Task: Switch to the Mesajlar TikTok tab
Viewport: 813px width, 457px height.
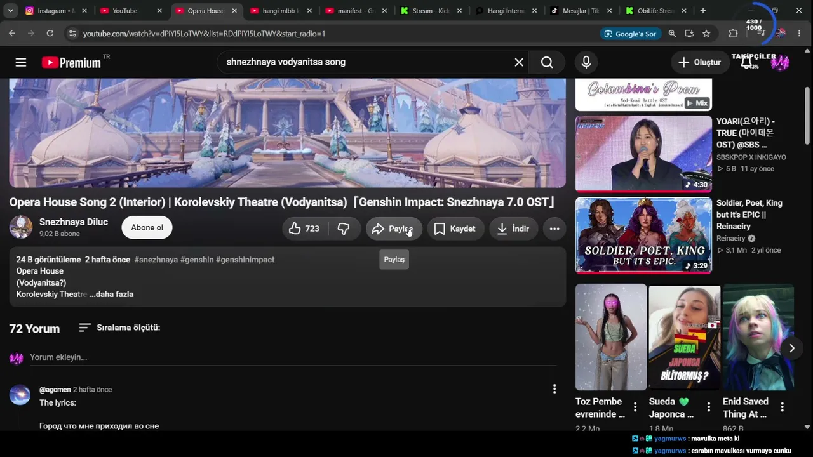Action: pyautogui.click(x=581, y=11)
